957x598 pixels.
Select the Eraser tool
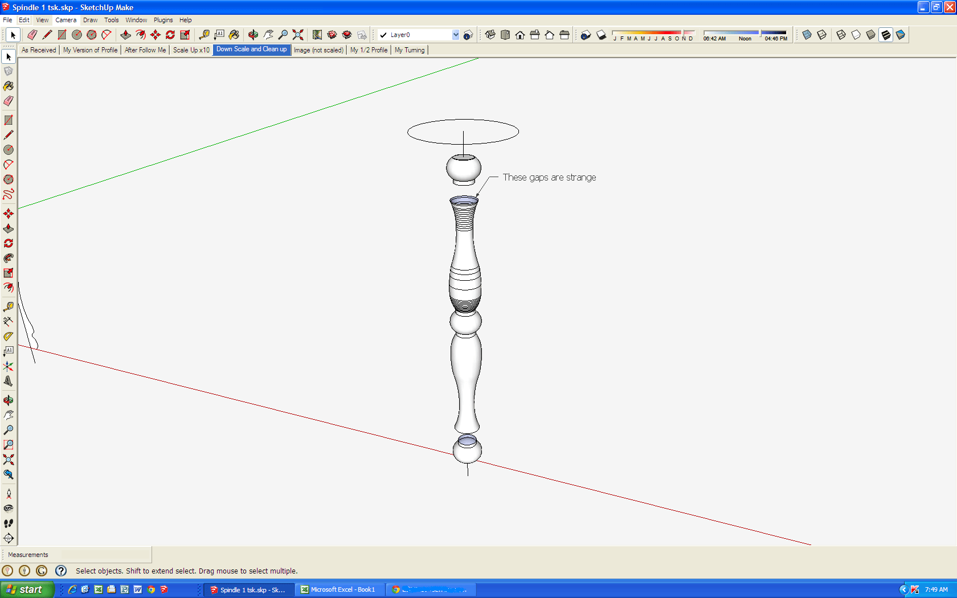coord(32,35)
